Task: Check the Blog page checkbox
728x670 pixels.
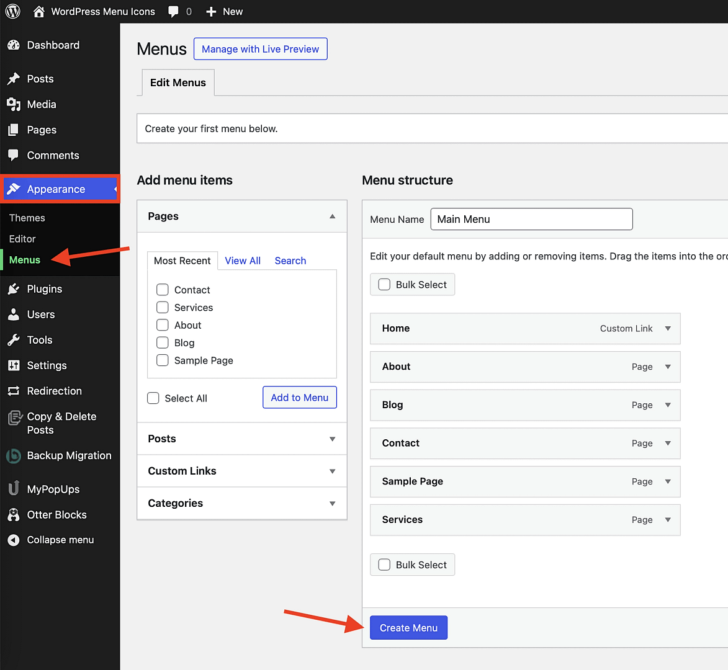Action: [163, 342]
